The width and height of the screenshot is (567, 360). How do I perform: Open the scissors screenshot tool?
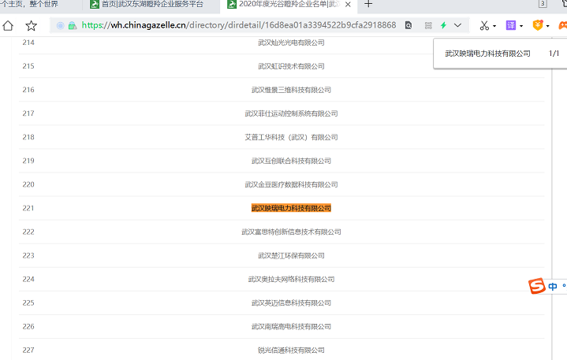(484, 25)
